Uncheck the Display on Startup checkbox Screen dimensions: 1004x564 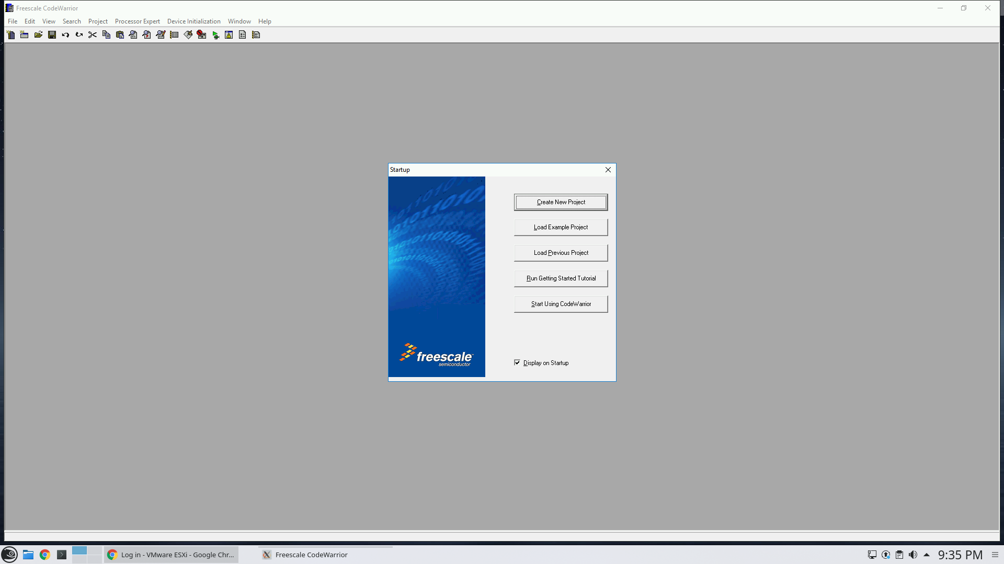[x=517, y=363]
